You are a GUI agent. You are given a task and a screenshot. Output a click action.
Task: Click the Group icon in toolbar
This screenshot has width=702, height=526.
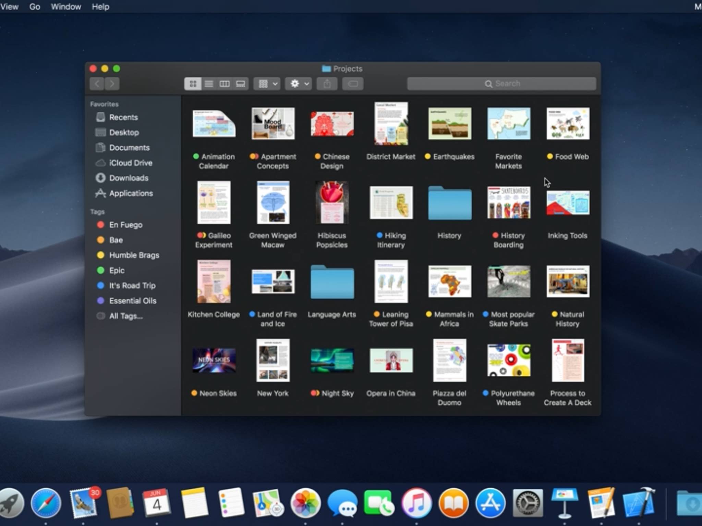tap(264, 83)
